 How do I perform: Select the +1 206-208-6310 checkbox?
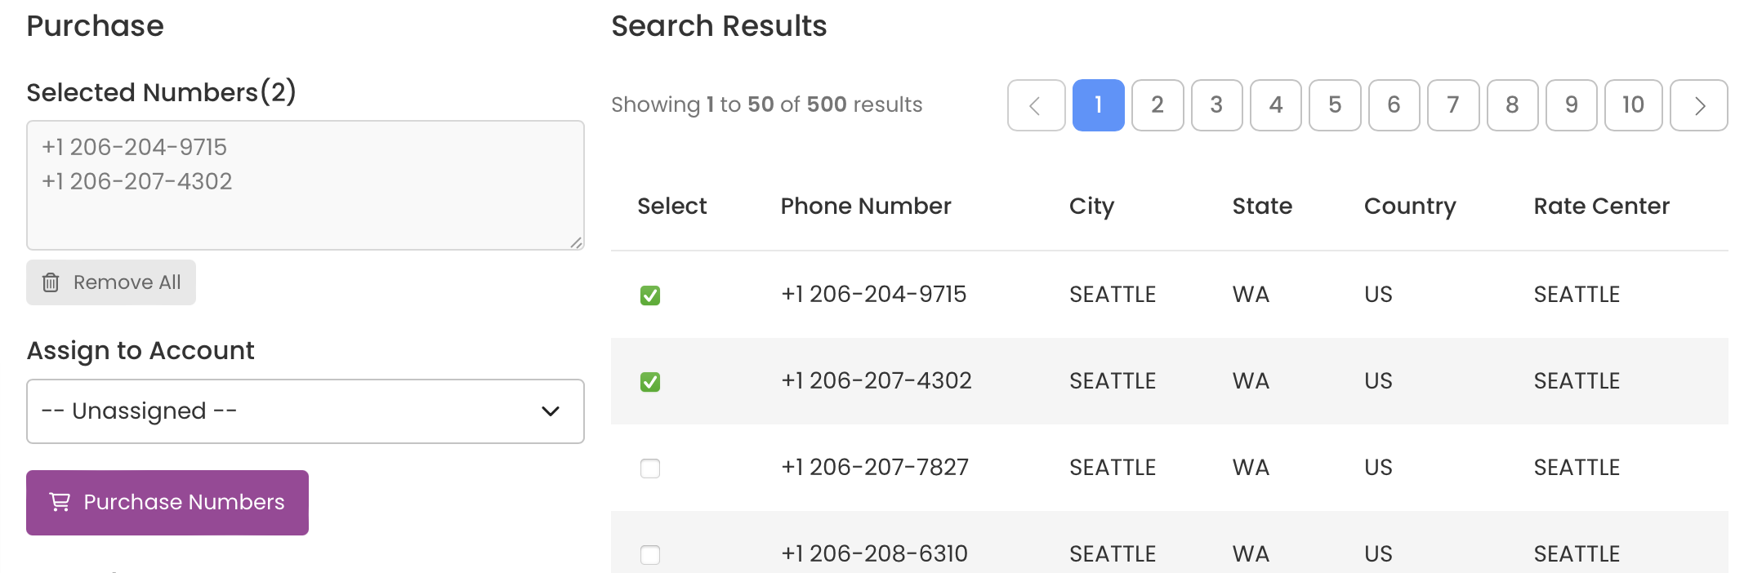650,554
